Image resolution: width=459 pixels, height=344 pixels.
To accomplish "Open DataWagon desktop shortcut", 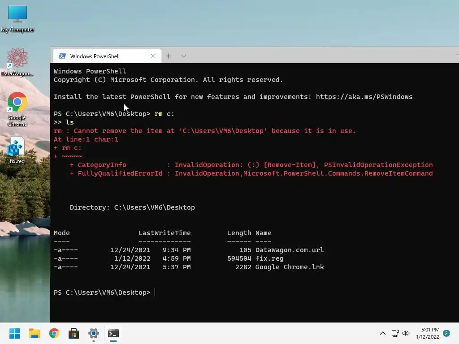I will click(x=17, y=62).
